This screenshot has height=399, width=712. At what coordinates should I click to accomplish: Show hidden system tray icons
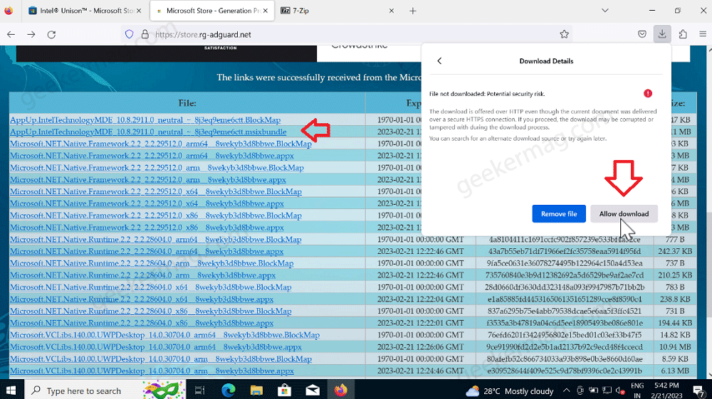click(x=566, y=390)
